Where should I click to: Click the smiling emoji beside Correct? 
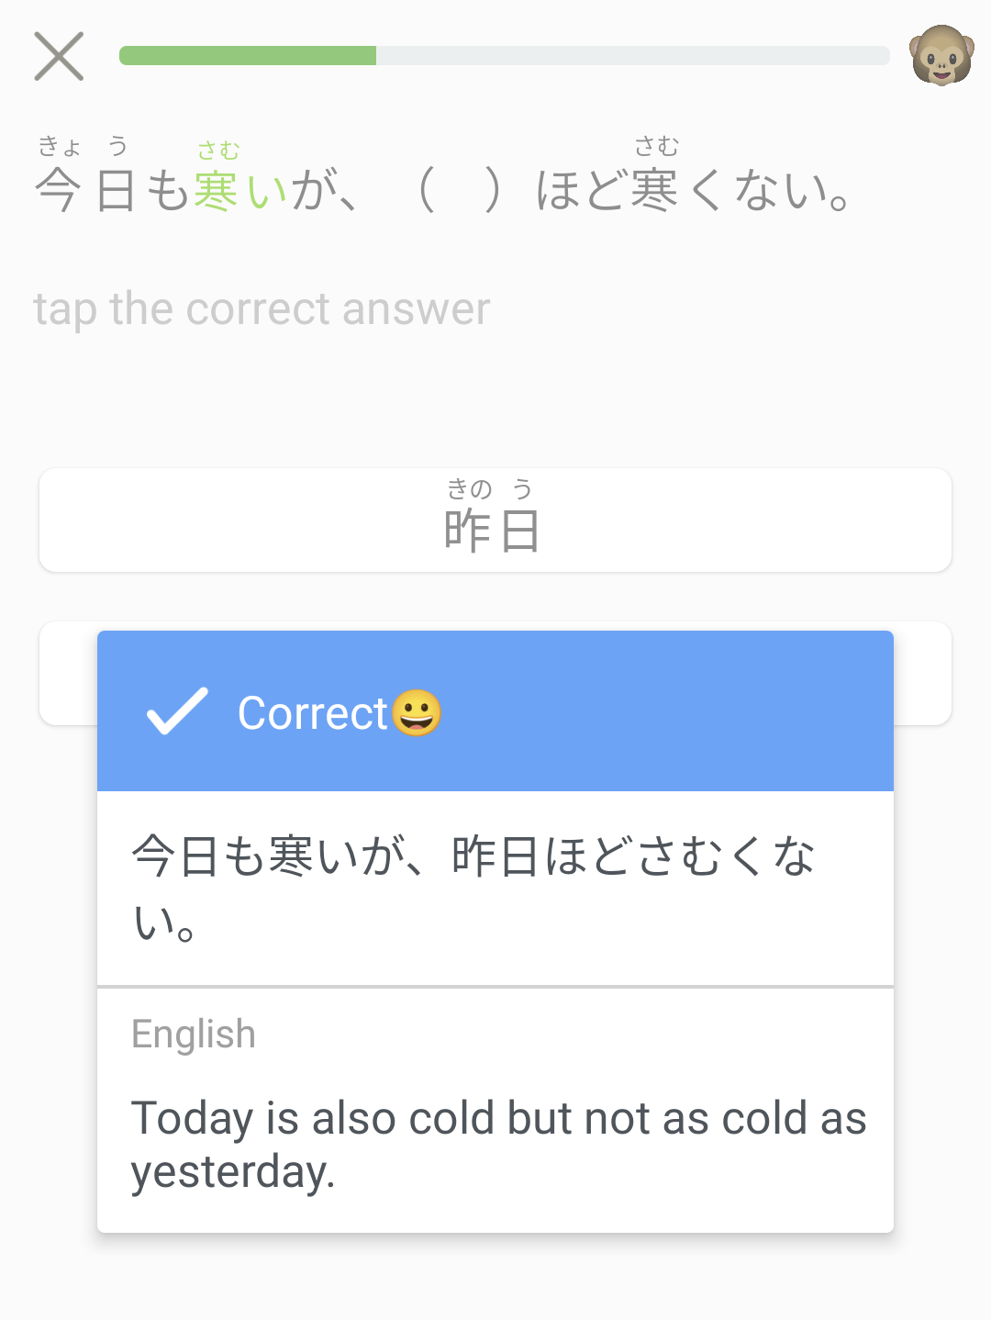(417, 713)
